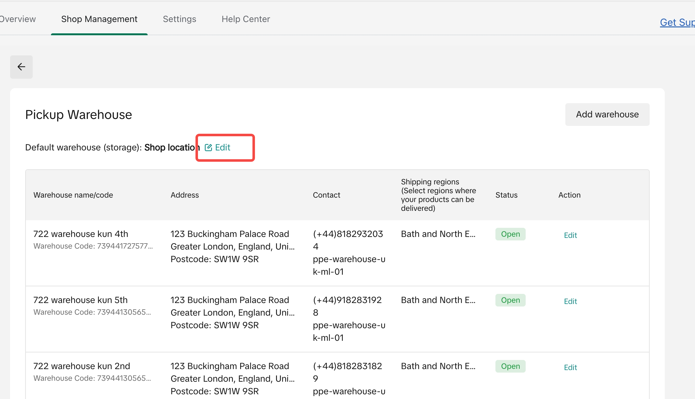Click the Get Support link
Screen dimensions: 695x399
click(x=677, y=23)
